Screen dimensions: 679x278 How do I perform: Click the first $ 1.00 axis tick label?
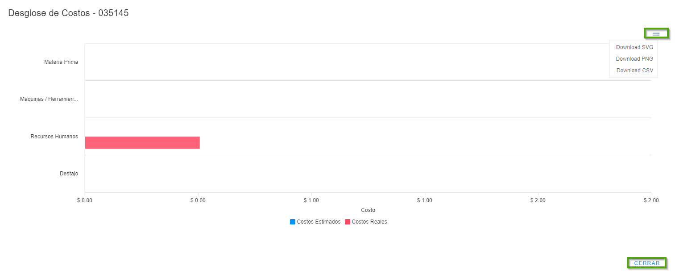click(x=311, y=201)
